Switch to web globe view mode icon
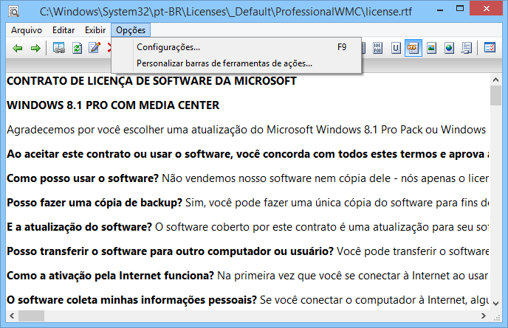508x328 pixels. click(449, 48)
